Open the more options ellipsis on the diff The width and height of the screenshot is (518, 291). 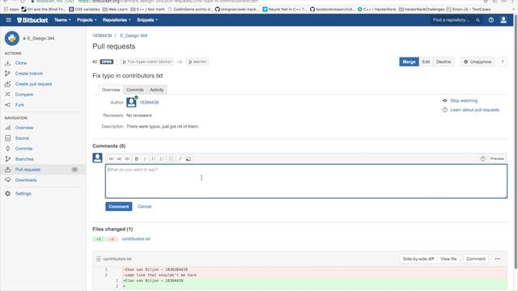tap(498, 259)
